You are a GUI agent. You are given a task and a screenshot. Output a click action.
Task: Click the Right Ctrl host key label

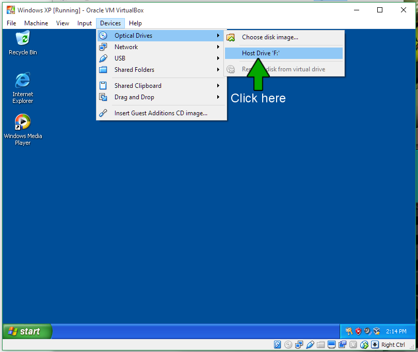click(393, 345)
